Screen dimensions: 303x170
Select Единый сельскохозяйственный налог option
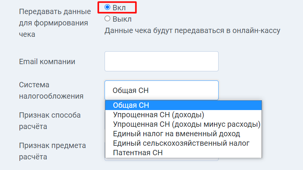[x=183, y=143]
